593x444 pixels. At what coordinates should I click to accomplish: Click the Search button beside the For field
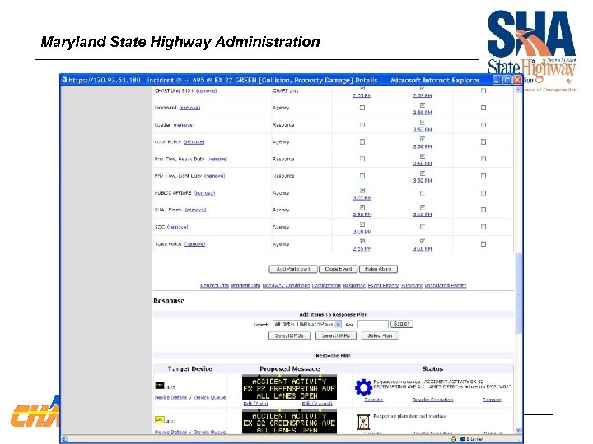pos(402,324)
